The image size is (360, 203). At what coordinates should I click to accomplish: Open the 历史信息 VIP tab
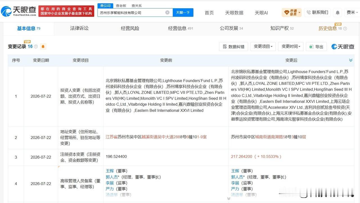330,28
